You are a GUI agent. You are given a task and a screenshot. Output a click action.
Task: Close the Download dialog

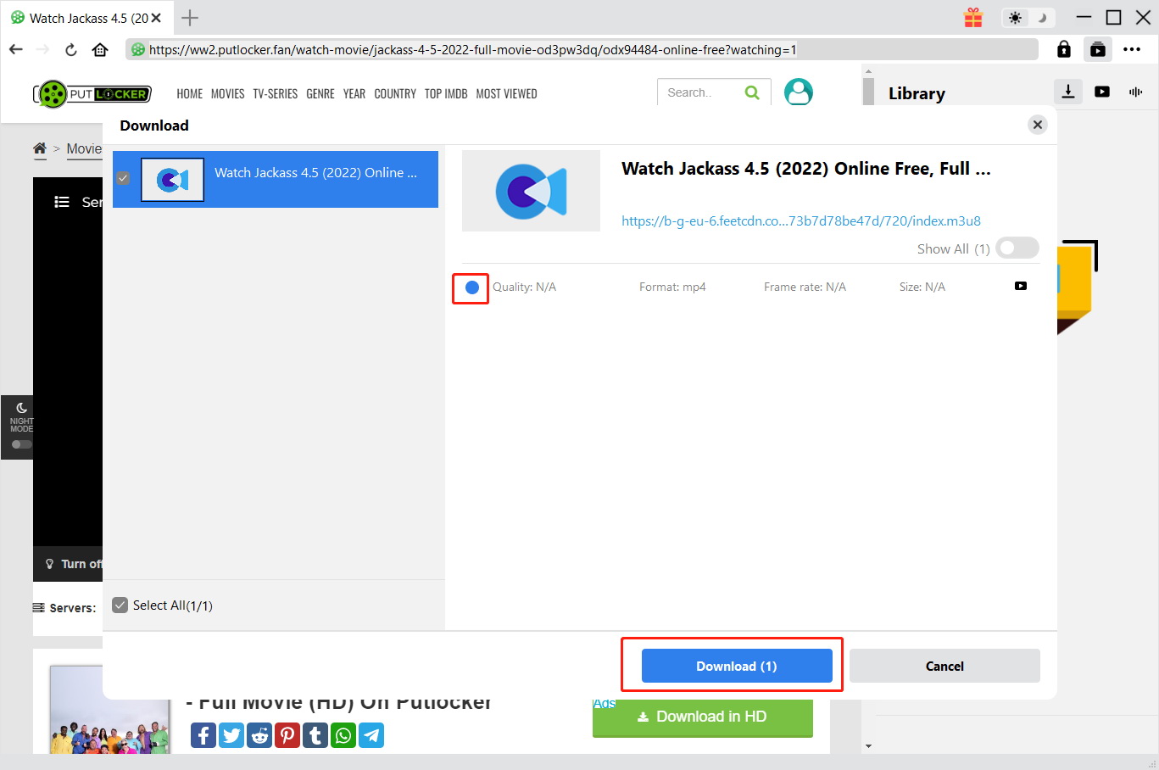point(1037,125)
